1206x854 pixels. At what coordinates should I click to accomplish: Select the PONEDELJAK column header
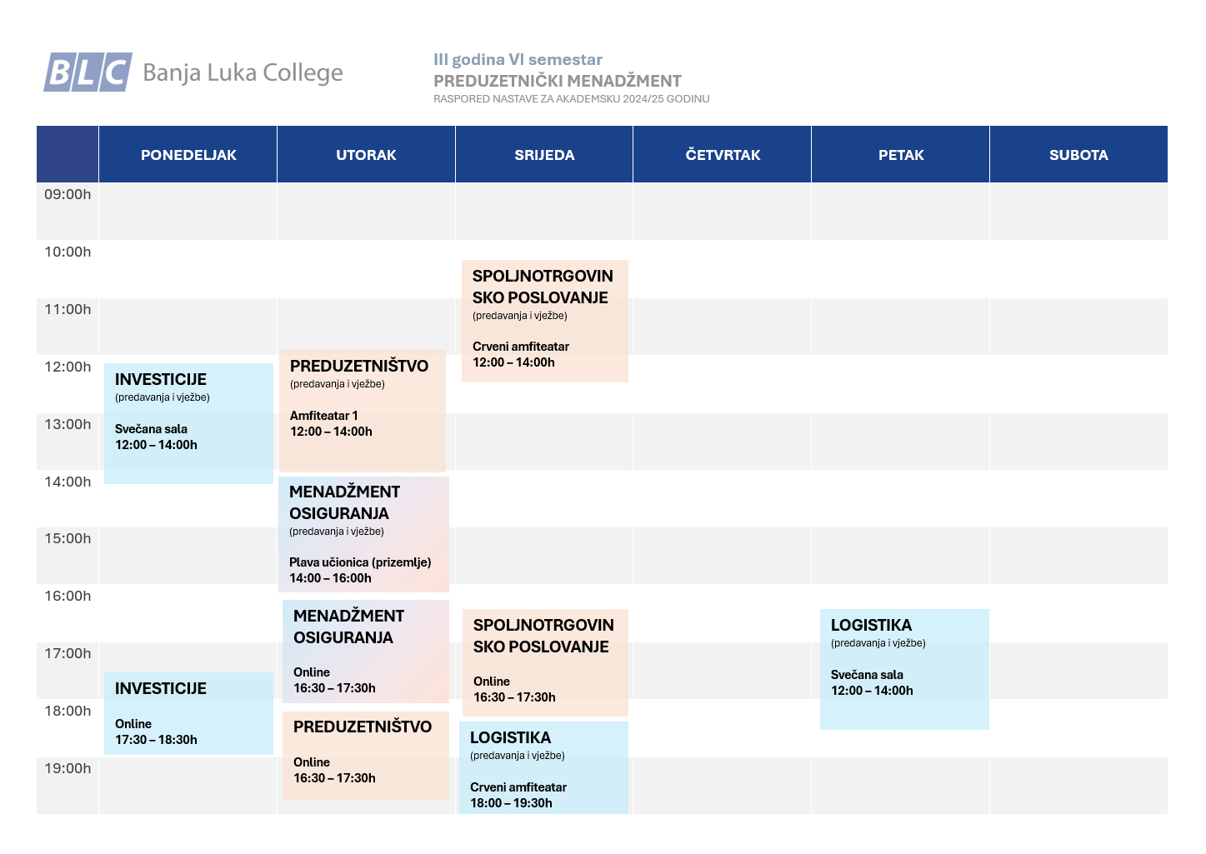188,154
